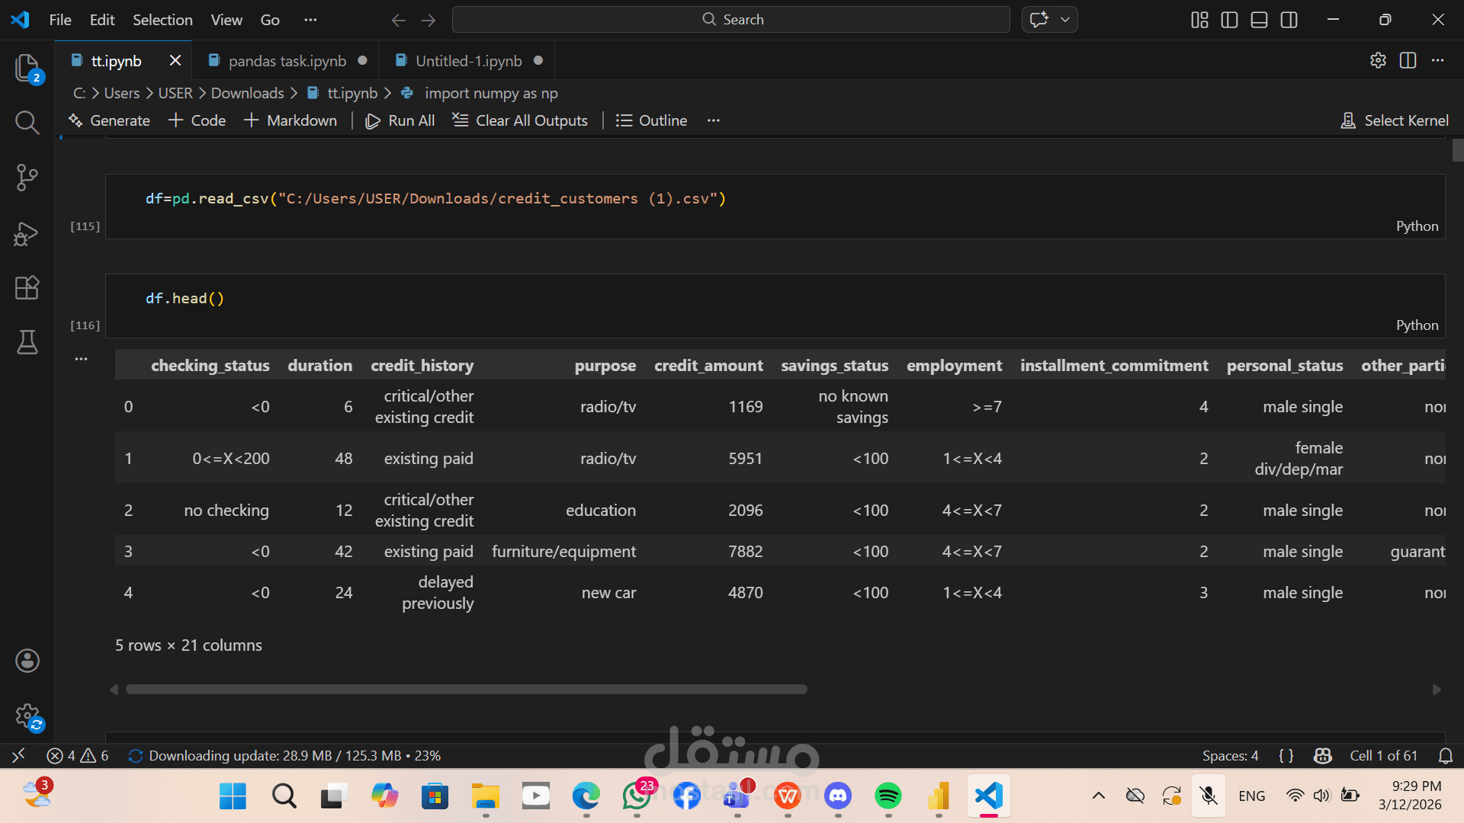Click Run All in notebook toolbar
This screenshot has width=1464, height=823.
(x=400, y=120)
